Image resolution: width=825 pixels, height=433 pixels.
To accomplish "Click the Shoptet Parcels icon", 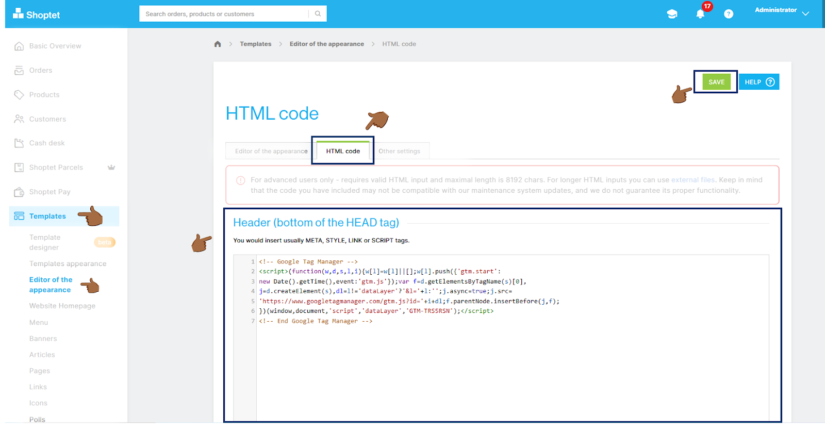I will point(19,167).
